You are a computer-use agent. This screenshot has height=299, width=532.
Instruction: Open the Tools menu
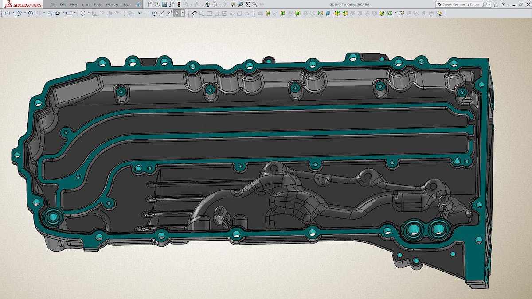click(98, 4)
